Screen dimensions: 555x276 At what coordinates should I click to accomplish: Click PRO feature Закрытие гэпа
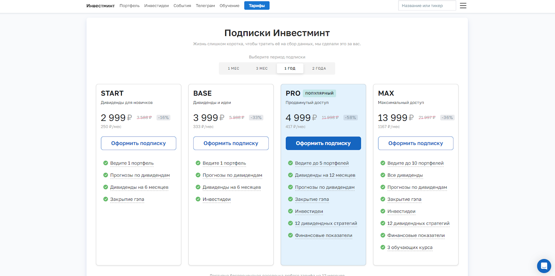tap(312, 199)
